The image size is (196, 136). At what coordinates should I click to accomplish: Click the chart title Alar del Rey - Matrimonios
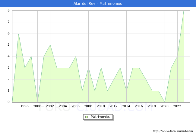(x=98, y=4)
